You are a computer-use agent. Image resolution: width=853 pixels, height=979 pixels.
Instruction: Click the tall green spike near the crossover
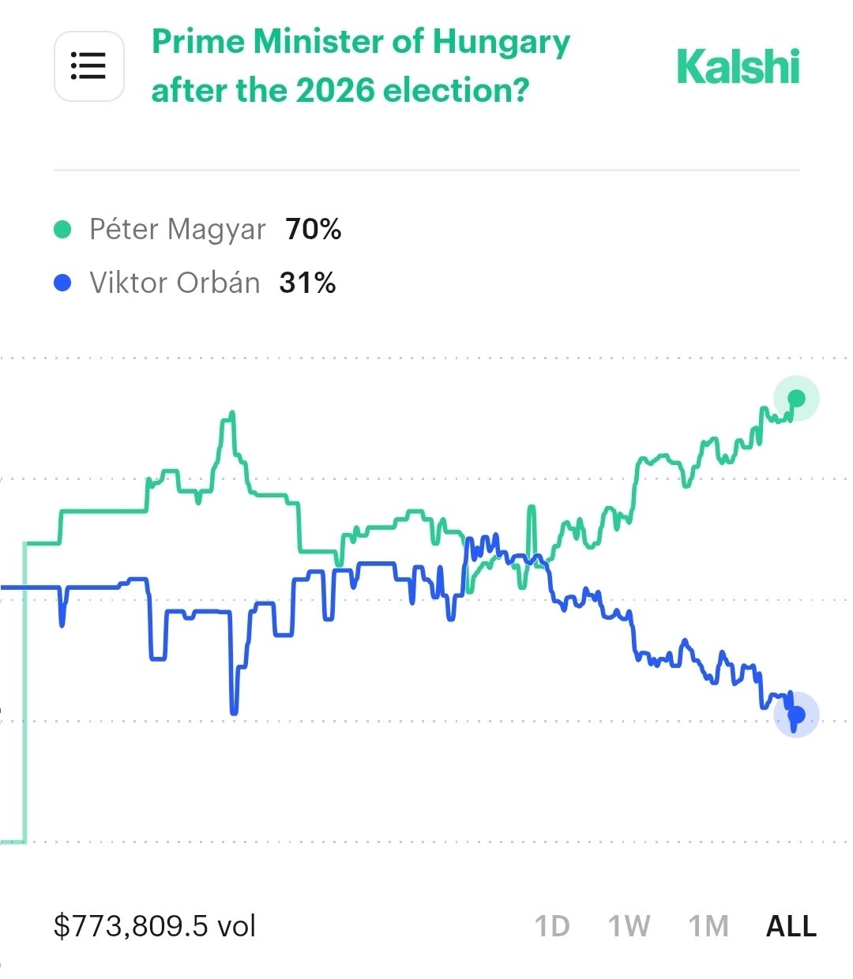(532, 509)
